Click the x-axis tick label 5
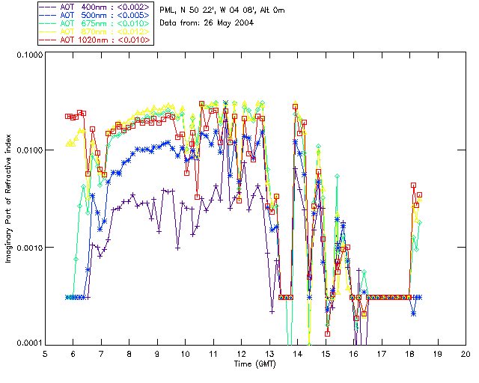 tap(45, 354)
